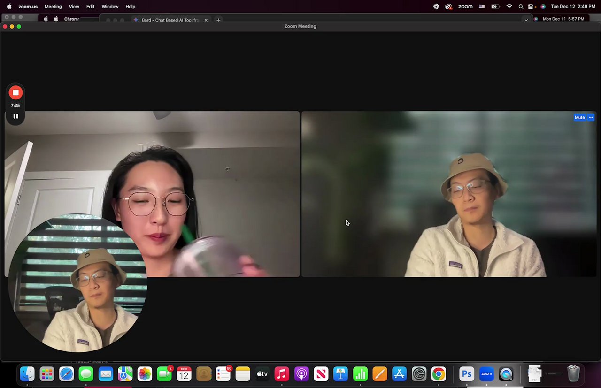Open the Trash in the Dock

574,374
